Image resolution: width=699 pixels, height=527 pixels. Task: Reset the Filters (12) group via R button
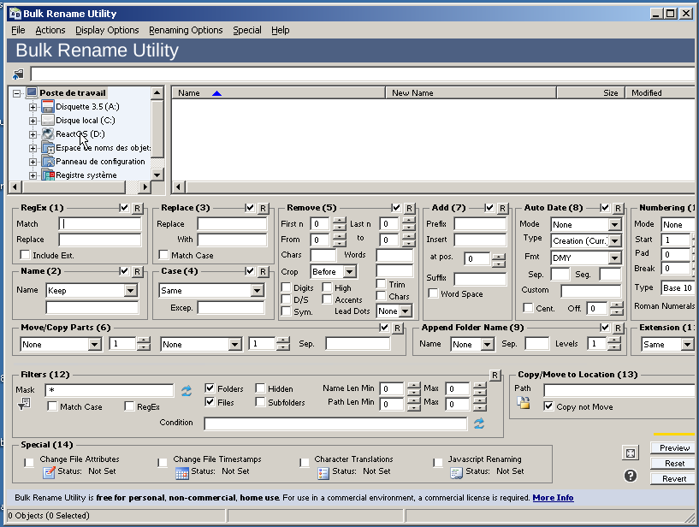click(x=495, y=376)
